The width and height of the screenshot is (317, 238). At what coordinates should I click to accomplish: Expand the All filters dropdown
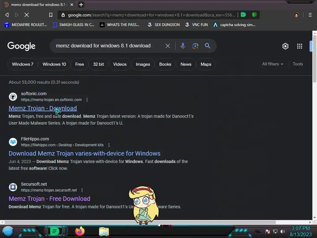(x=272, y=64)
